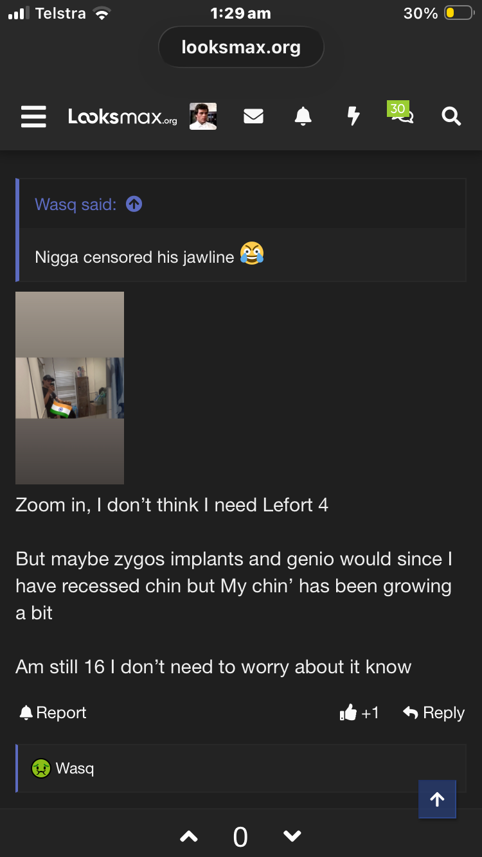Viewport: 482px width, 857px height.
Task: Open the magnifying glass search icon
Action: (x=451, y=116)
